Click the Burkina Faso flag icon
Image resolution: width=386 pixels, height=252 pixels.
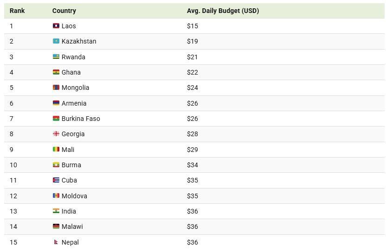[56, 119]
